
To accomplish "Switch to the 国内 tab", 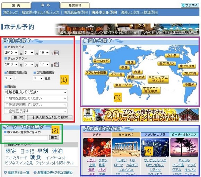I will click(x=16, y=6).
